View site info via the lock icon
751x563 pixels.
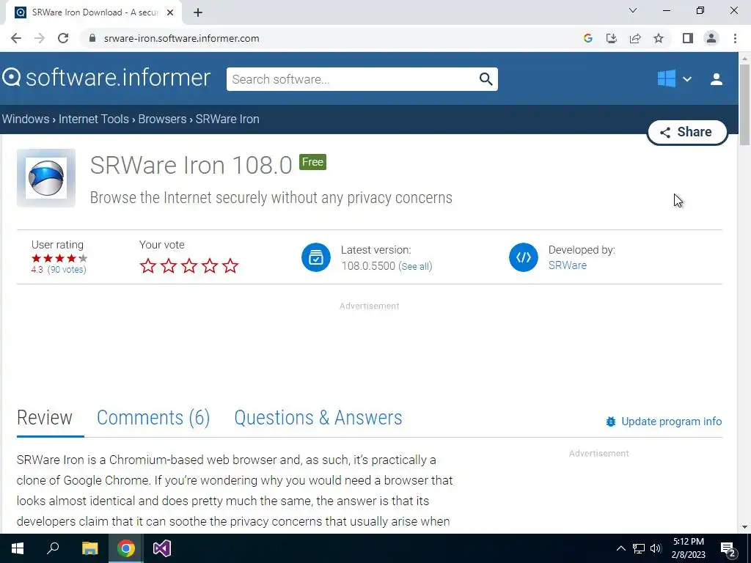[92, 38]
